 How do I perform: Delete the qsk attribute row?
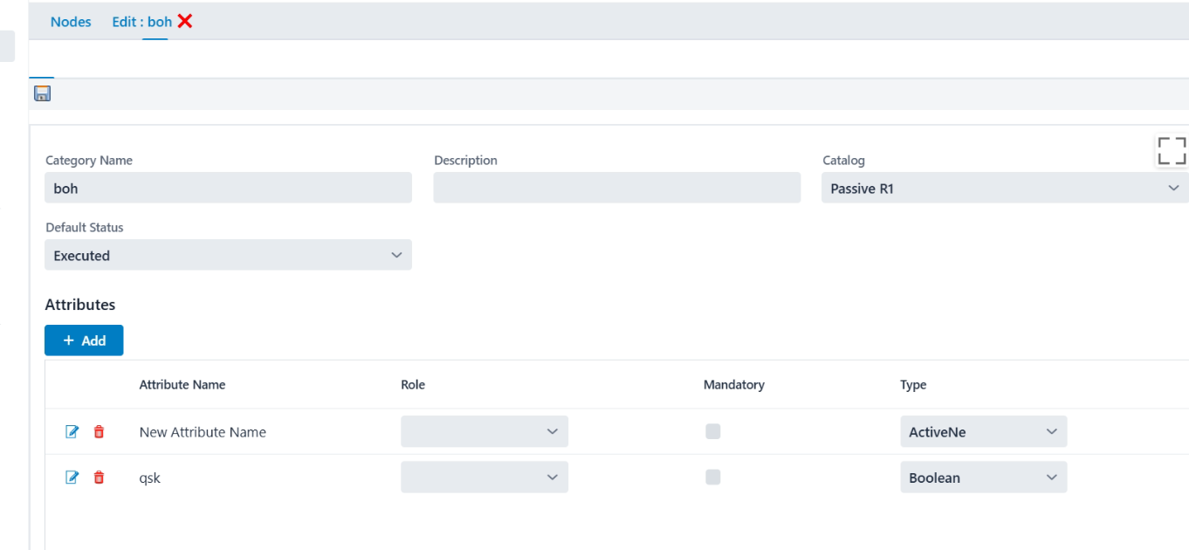(99, 478)
